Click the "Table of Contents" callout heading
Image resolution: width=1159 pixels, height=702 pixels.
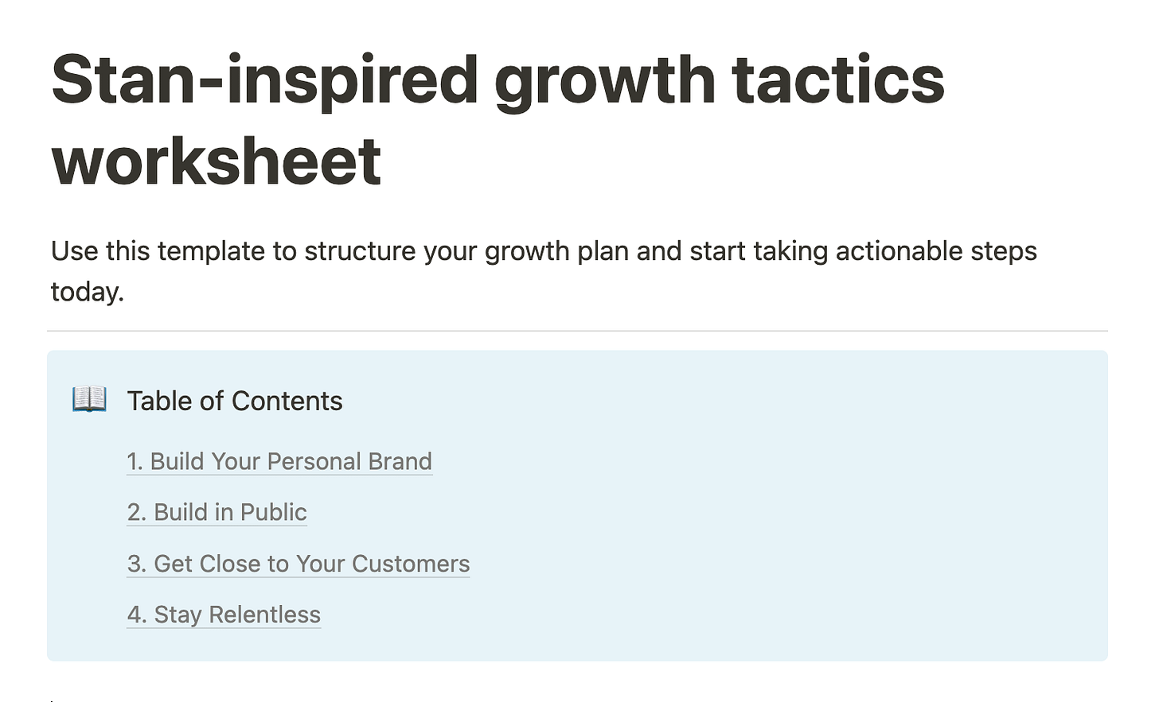click(x=235, y=401)
